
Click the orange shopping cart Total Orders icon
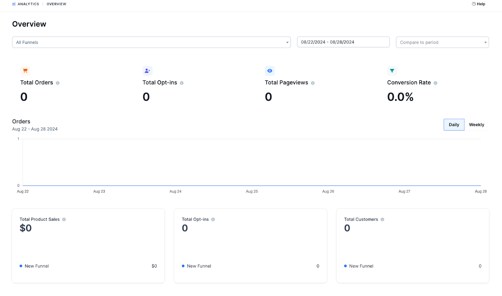point(25,71)
